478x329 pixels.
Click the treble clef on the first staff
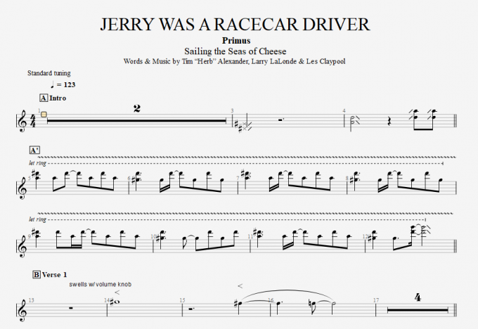[22, 122]
